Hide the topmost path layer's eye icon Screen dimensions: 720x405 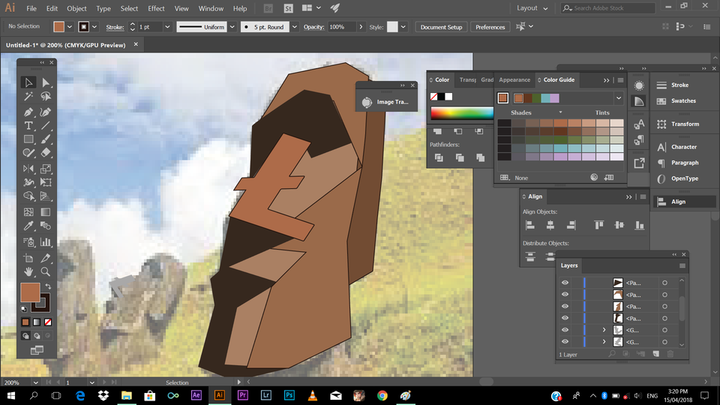click(x=565, y=283)
